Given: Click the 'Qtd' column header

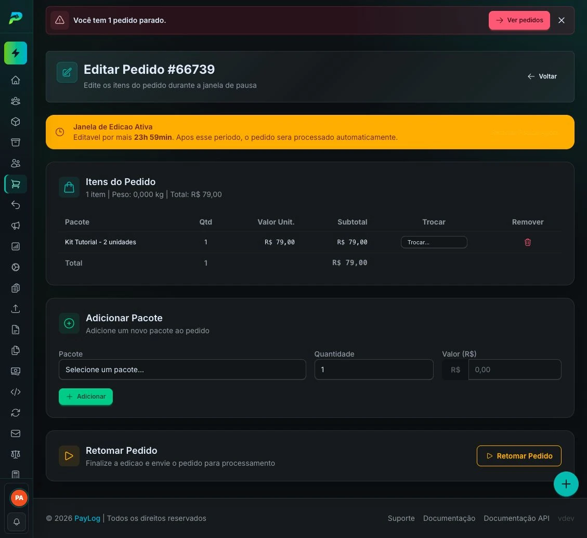Looking at the screenshot, I should click(x=205, y=222).
